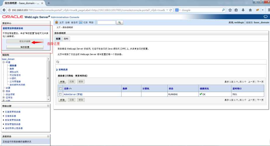Select 安全领域 in the domain tree
This screenshot has width=270, height=146.
click(x=10, y=94)
